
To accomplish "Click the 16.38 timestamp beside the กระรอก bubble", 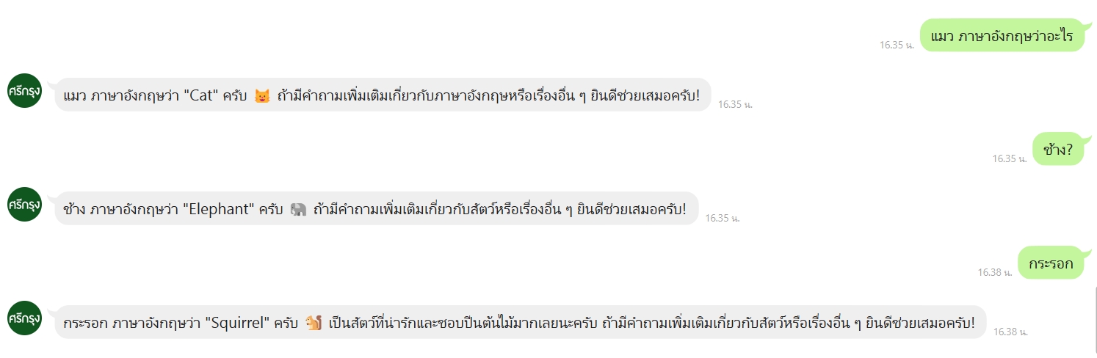I will pos(995,272).
